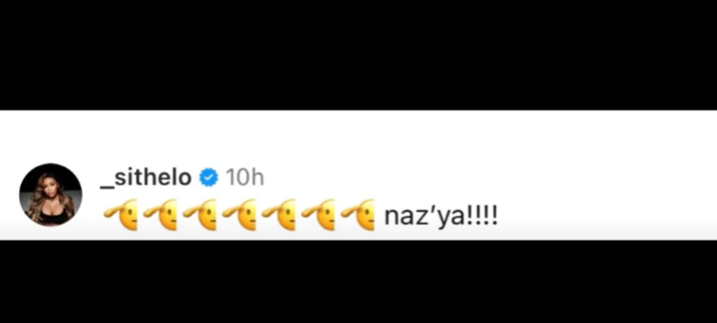Click the seventh emoji before naz'ya

click(359, 216)
